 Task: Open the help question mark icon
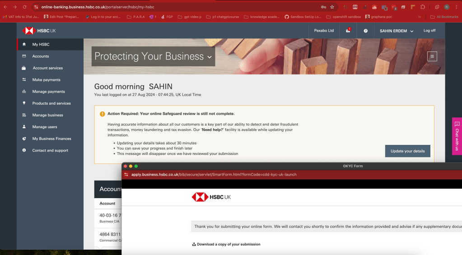[x=365, y=31]
